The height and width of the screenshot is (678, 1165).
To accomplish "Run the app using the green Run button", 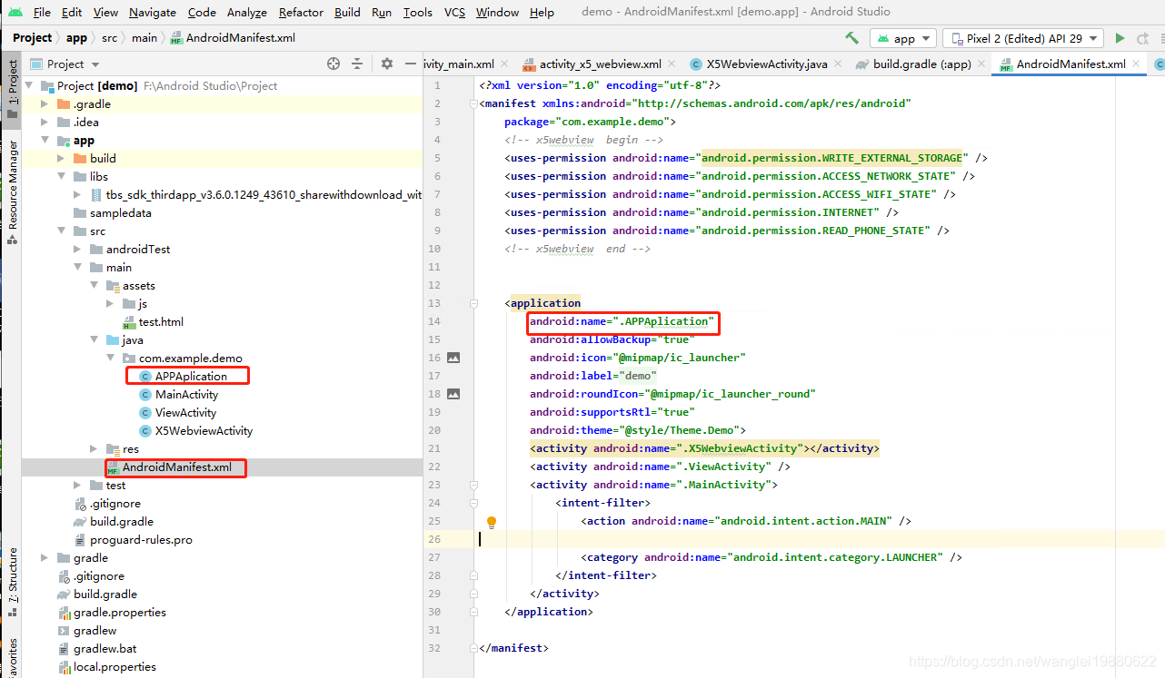I will click(1118, 38).
